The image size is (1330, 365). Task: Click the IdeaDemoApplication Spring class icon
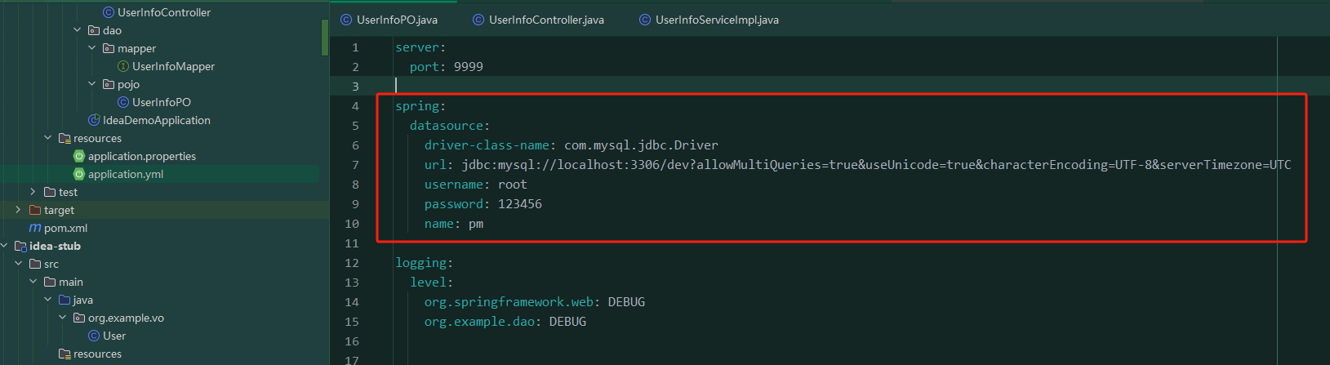pos(94,120)
